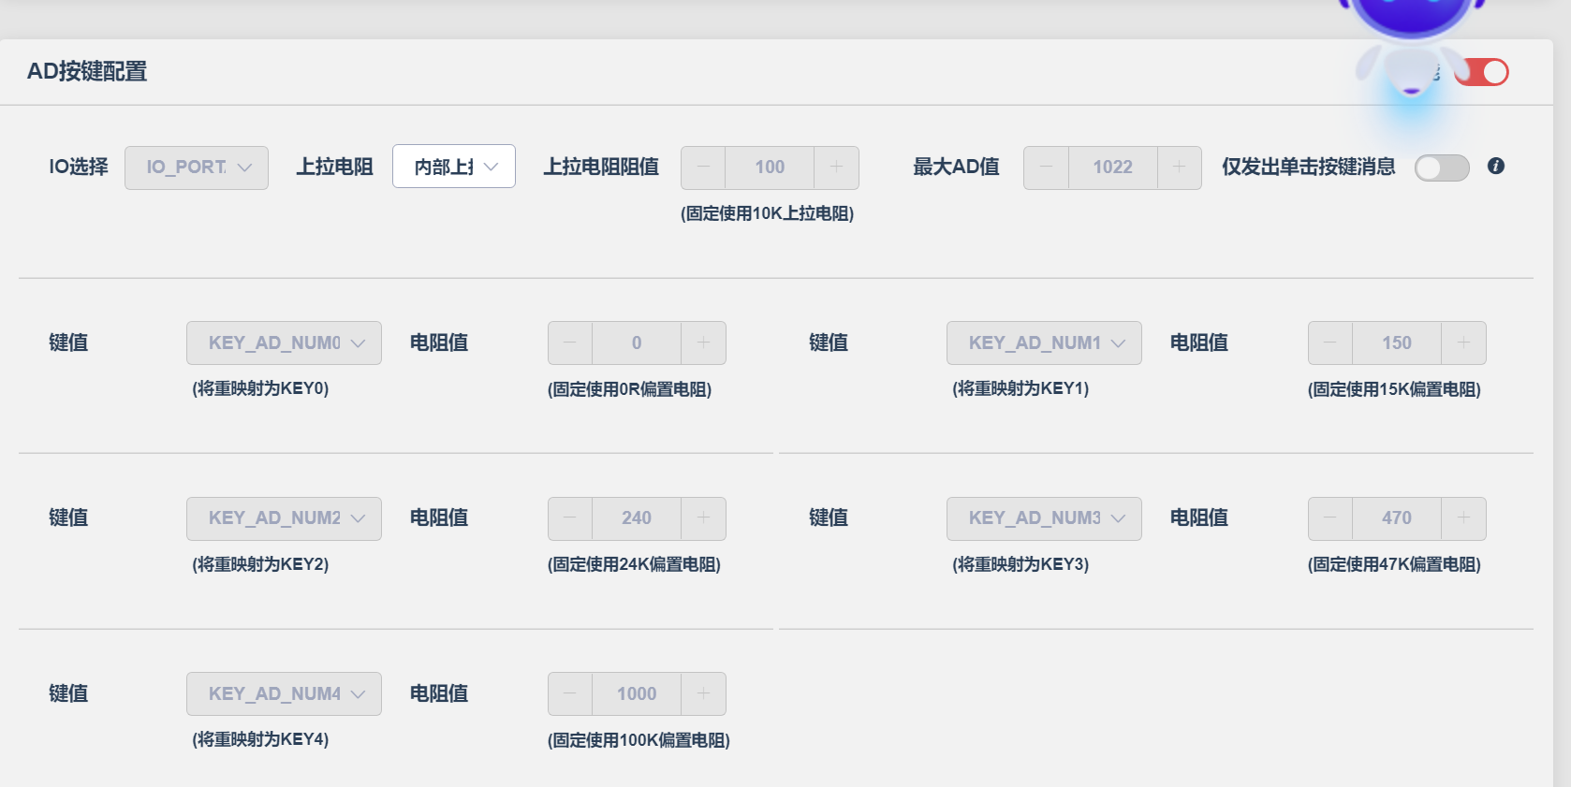Viewport: 1571px width, 787px height.
Task: Increase 上拉电阻阻值 with plus button
Action: (x=836, y=168)
